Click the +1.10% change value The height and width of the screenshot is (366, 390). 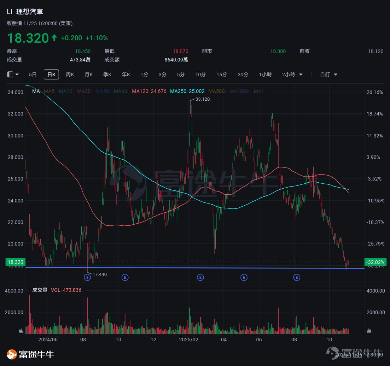97,38
